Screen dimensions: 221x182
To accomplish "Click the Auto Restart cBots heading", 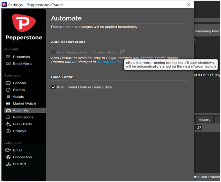I will [x=68, y=42].
